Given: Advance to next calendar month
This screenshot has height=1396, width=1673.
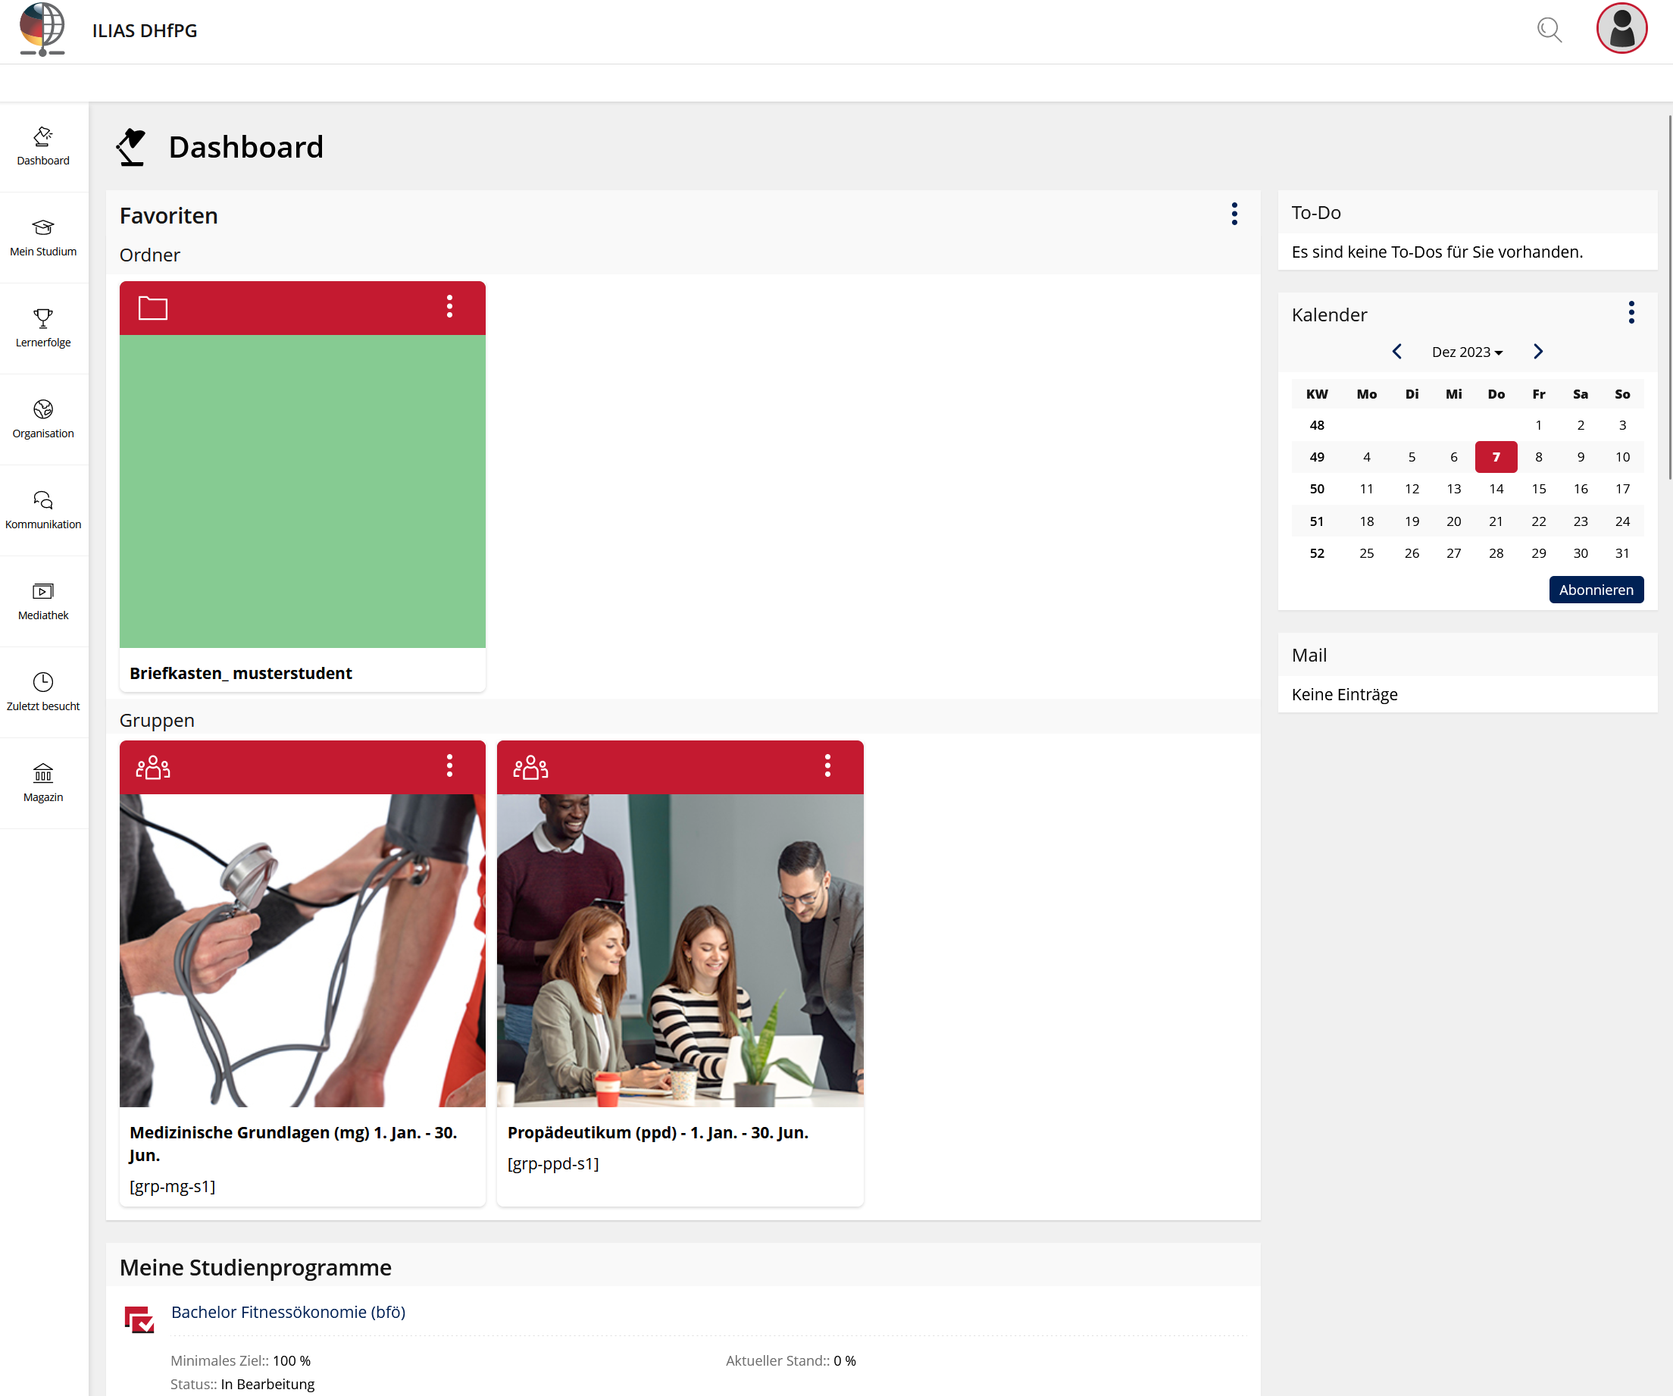Looking at the screenshot, I should coord(1537,352).
